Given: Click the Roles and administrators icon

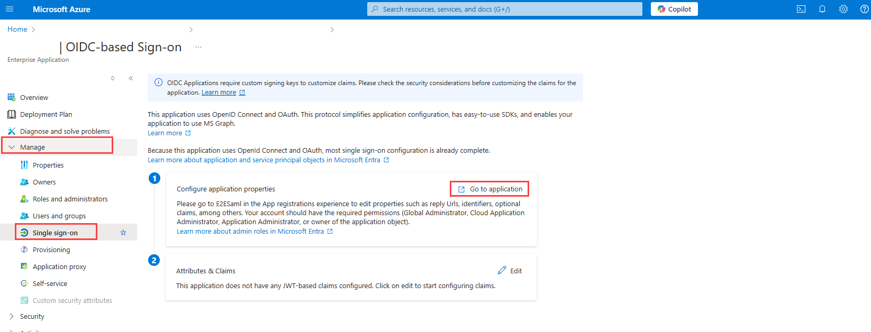Looking at the screenshot, I should (x=24, y=199).
